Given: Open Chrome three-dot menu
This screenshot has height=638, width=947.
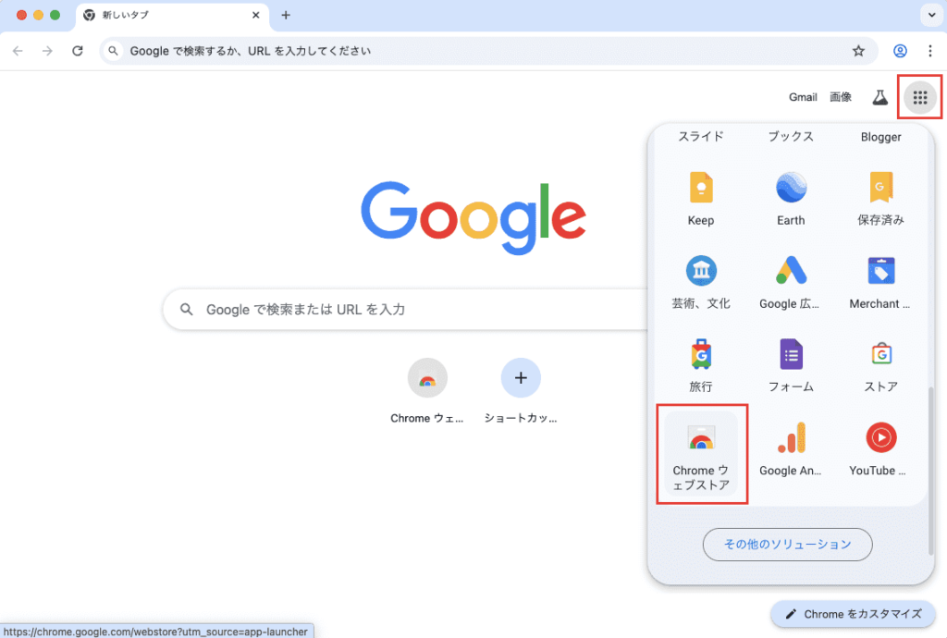Looking at the screenshot, I should tap(930, 51).
